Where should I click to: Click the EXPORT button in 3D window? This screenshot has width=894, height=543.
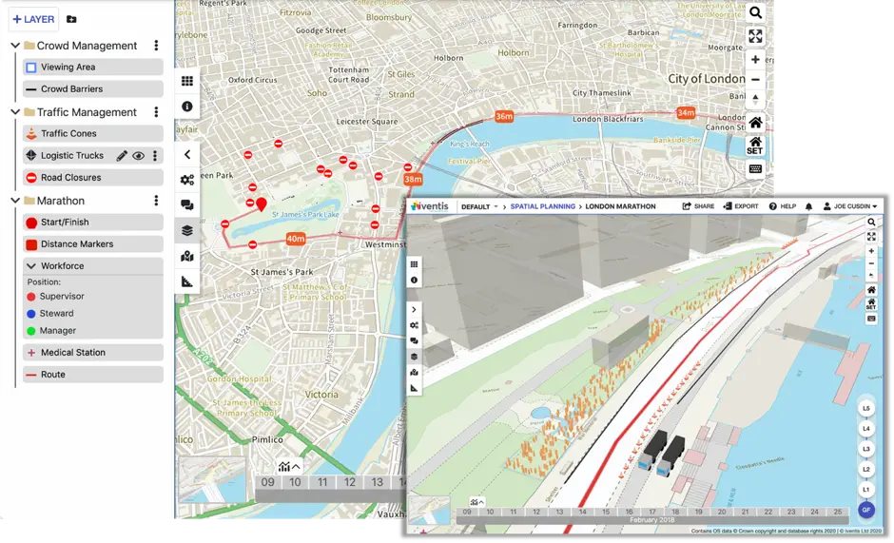[741, 206]
